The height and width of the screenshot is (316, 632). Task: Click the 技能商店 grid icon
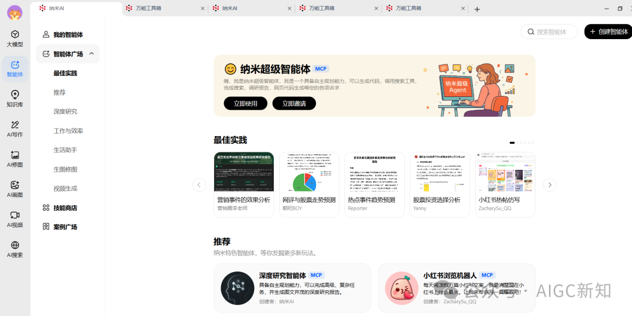point(46,208)
